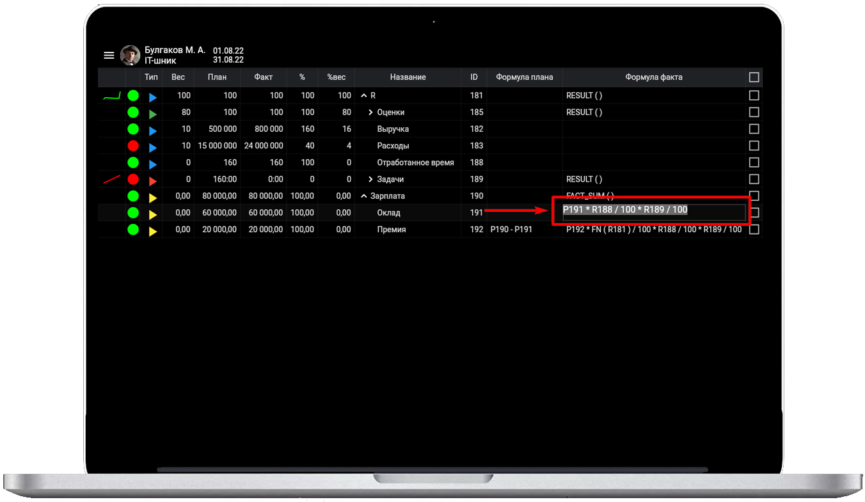Click the yellow type arrow in Премия row

(152, 230)
